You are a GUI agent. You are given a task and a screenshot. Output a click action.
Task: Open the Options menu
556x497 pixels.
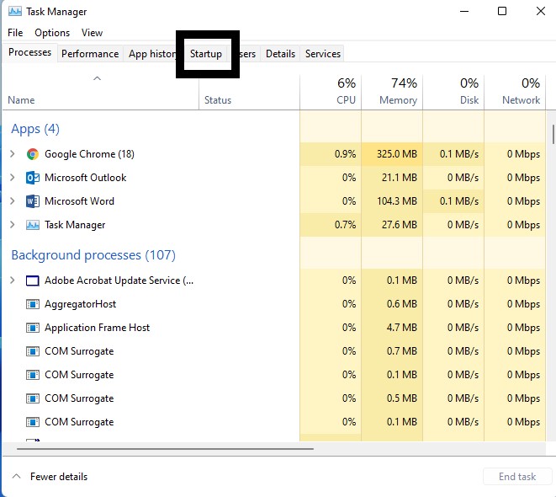pos(52,33)
